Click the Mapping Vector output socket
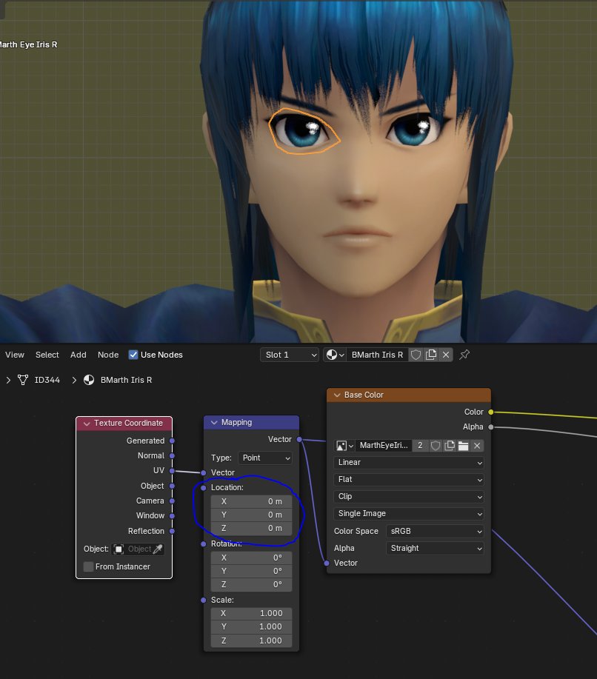Image resolution: width=597 pixels, height=679 pixels. (x=299, y=439)
